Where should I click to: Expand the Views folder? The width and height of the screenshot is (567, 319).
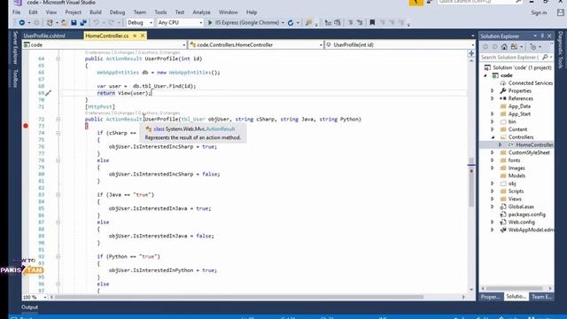pyautogui.click(x=493, y=198)
